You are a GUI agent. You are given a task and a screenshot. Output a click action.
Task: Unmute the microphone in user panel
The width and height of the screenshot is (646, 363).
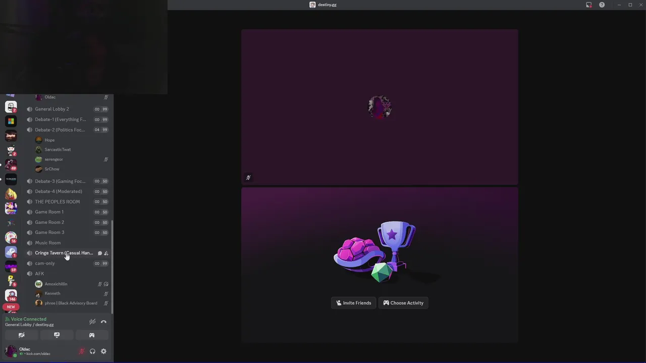coord(82,351)
